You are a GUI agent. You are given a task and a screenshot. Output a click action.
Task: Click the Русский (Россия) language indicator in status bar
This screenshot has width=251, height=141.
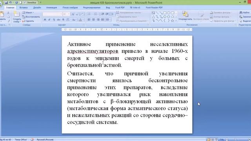(x=45, y=139)
